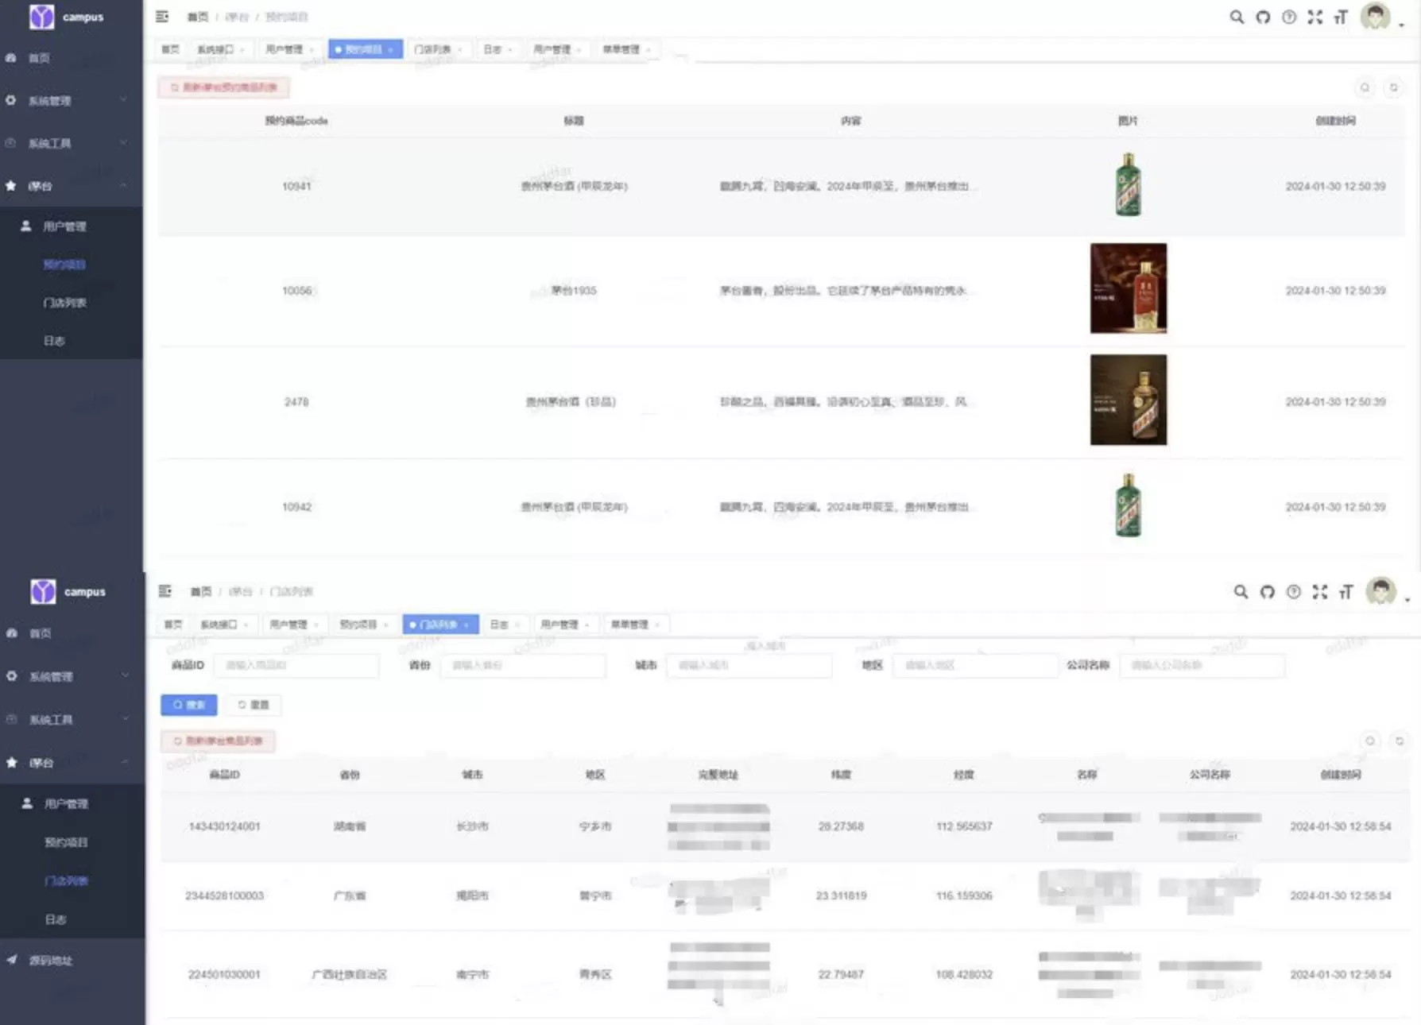Open search icon in 门店列表 page header
The image size is (1421, 1025).
point(1241,592)
